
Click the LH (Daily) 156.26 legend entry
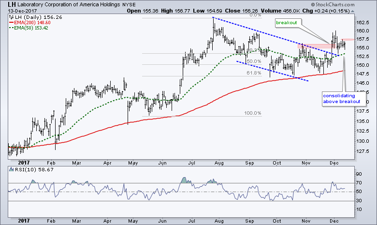point(38,17)
